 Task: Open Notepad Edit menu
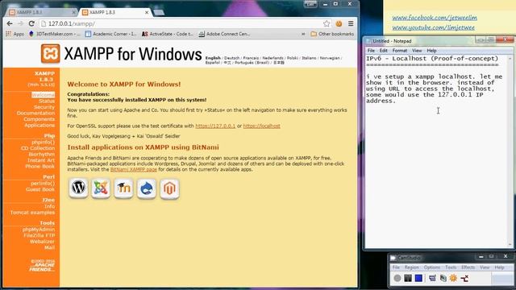(x=384, y=51)
